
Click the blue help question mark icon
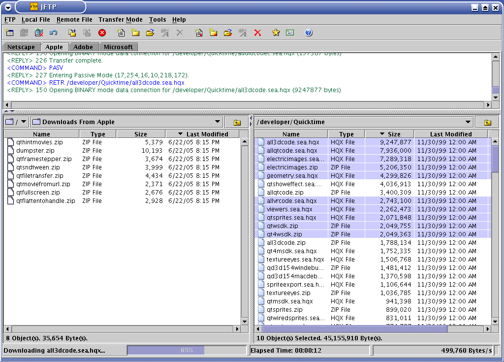pyautogui.click(x=309, y=33)
